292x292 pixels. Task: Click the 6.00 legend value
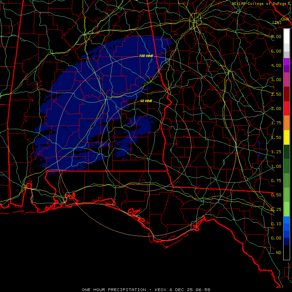pos(276,51)
